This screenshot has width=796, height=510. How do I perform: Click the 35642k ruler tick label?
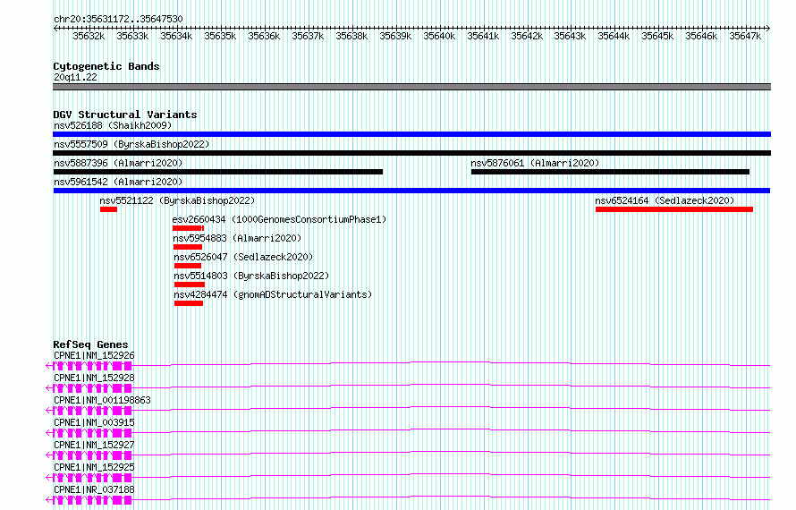[527, 36]
